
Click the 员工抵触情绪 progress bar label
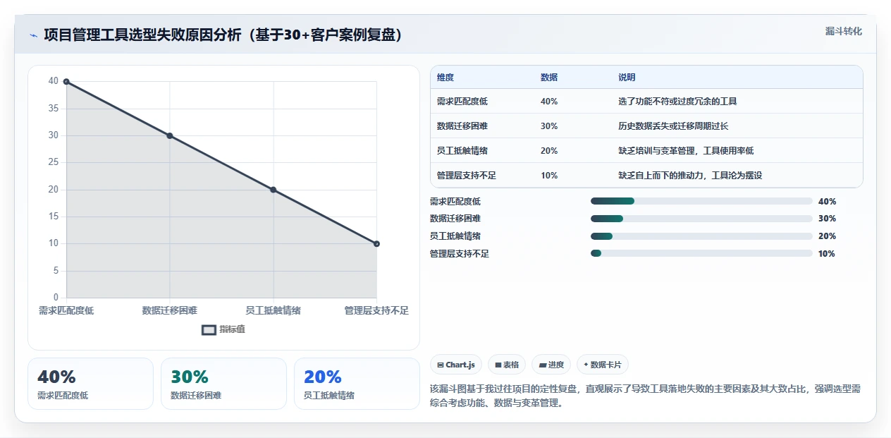455,236
